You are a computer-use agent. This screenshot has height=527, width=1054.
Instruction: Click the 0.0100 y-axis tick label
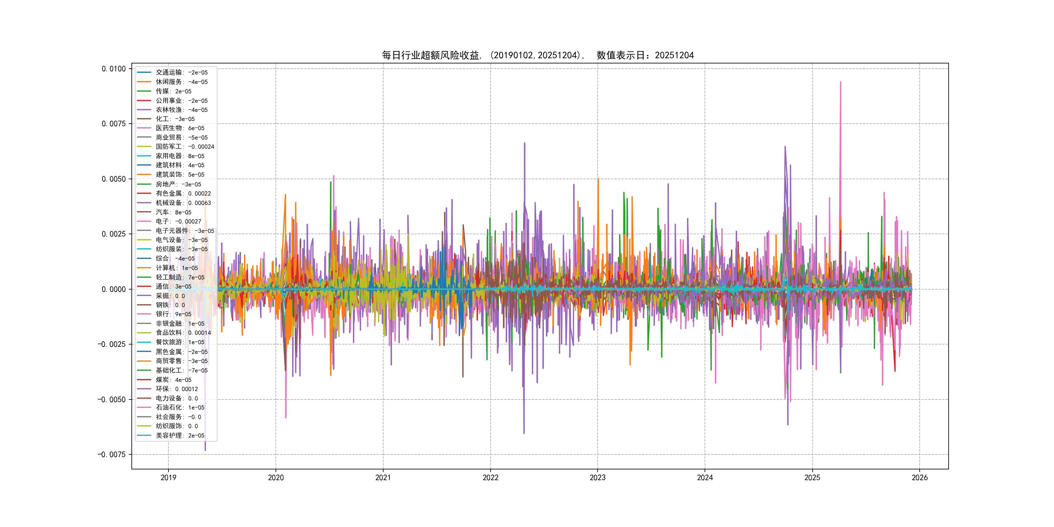pos(114,69)
